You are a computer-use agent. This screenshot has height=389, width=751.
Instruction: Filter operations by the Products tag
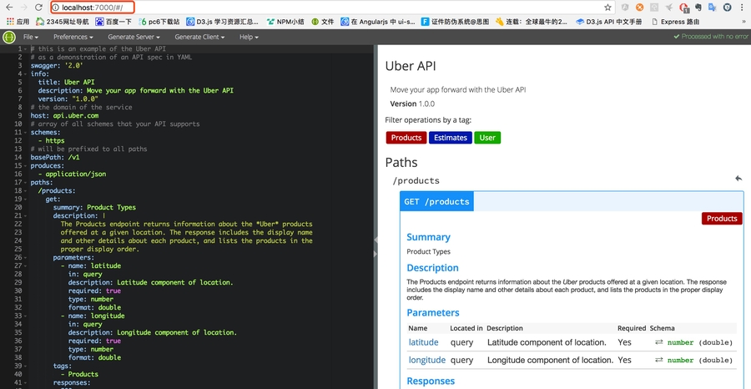coord(406,138)
